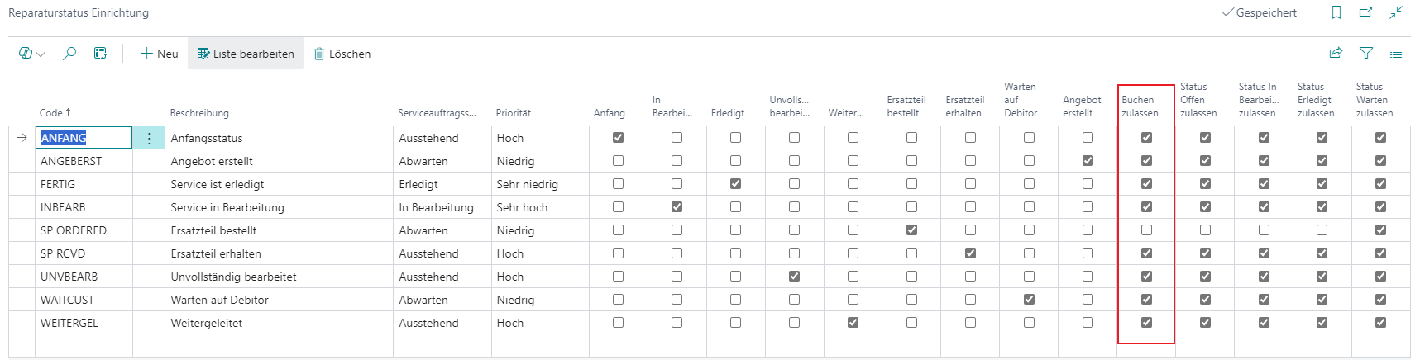The width and height of the screenshot is (1420, 360).
Task: Toggle Erledigt checkbox in FERTIG row
Action: point(735,184)
